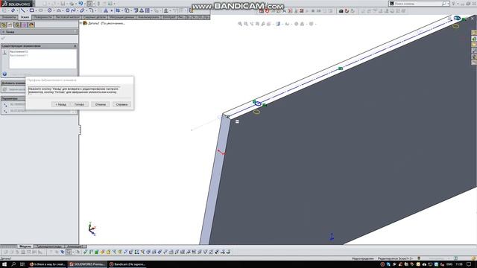Open Task View on the taskbar
This screenshot has width=477, height=268.
[22, 264]
